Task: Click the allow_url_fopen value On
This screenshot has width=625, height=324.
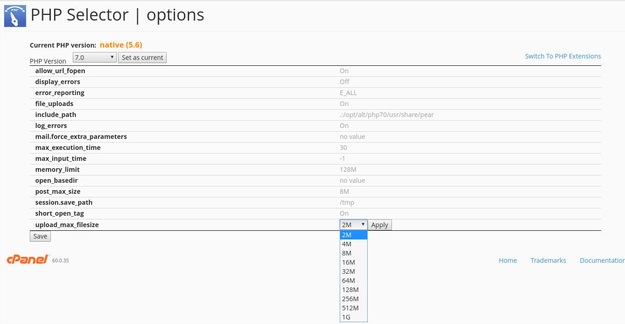Action: [x=344, y=71]
